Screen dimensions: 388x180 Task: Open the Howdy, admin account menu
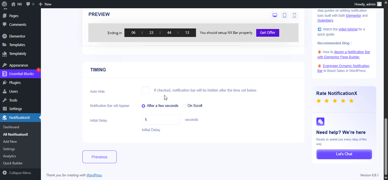pos(368,4)
